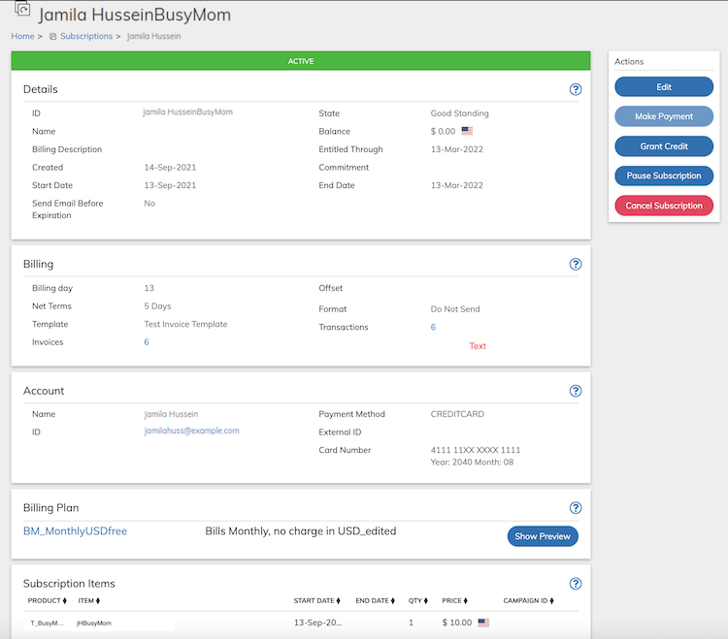Cancel the subscription
Viewport: 728px width, 639px height.
coord(664,206)
